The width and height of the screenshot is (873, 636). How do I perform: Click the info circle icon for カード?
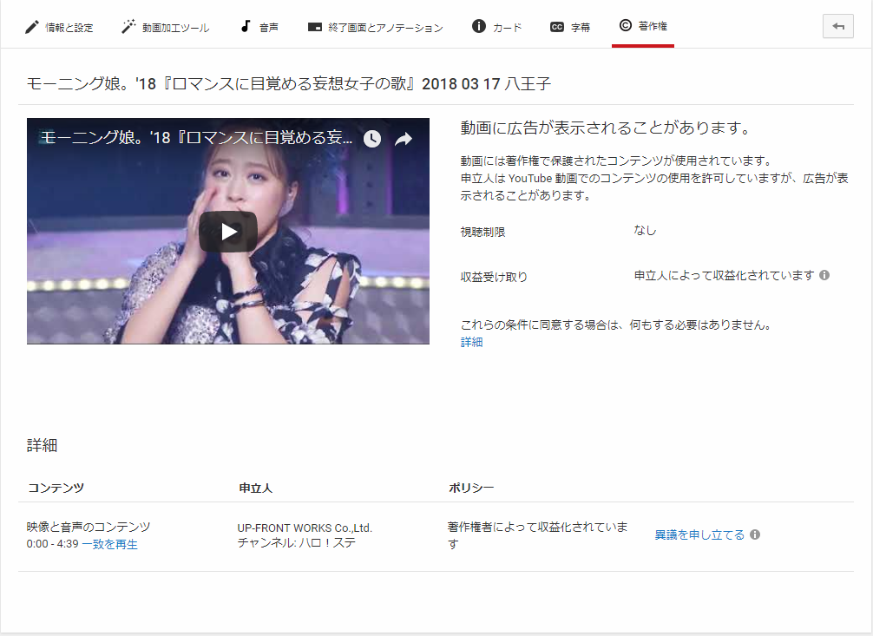(479, 26)
